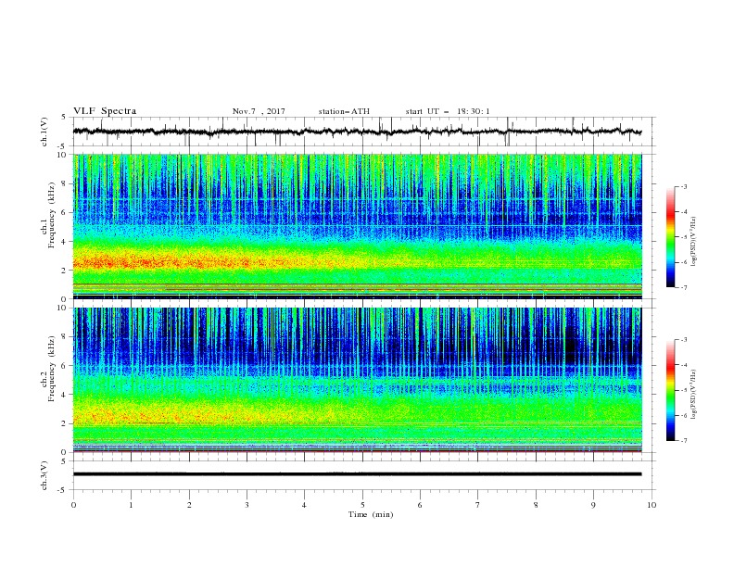Click the 'ch.1(V)' waveform axis label
The width and height of the screenshot is (734, 567).
click(x=44, y=132)
